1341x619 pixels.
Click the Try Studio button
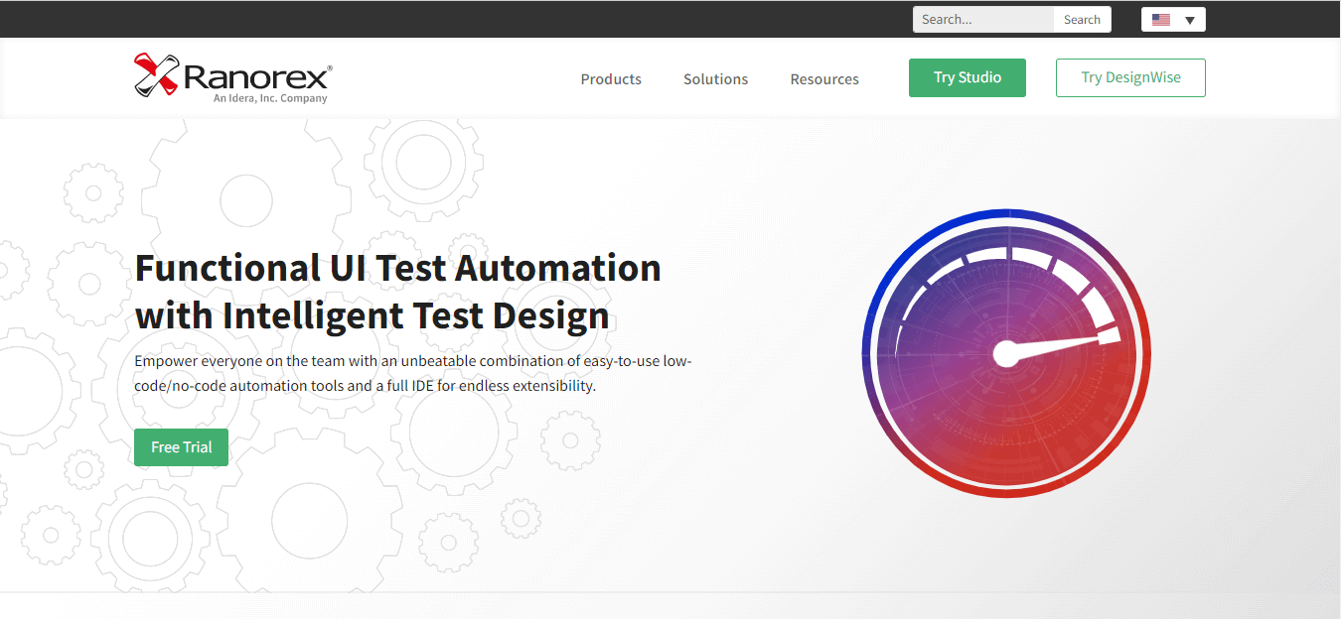tap(968, 78)
